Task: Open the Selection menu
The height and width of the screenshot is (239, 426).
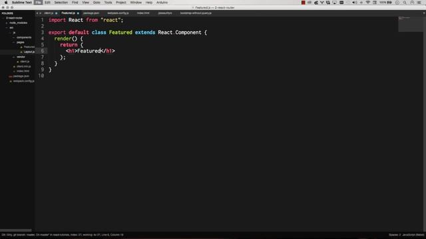Action: click(x=61, y=3)
